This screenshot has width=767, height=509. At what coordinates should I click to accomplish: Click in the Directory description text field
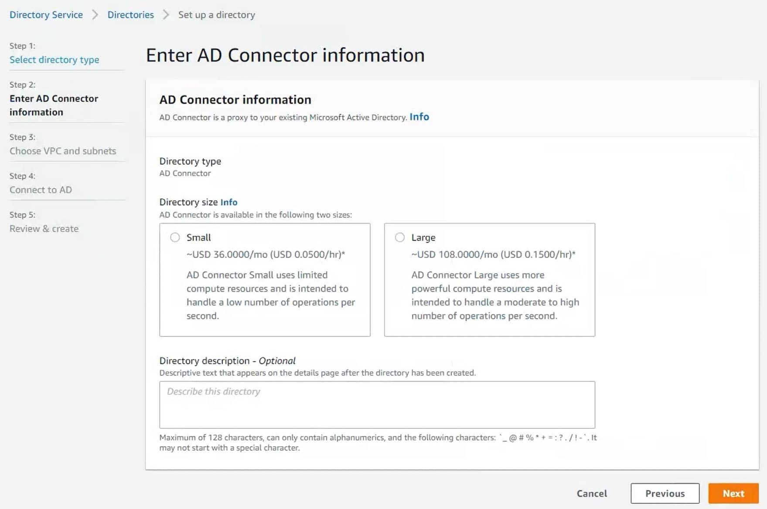click(x=377, y=404)
